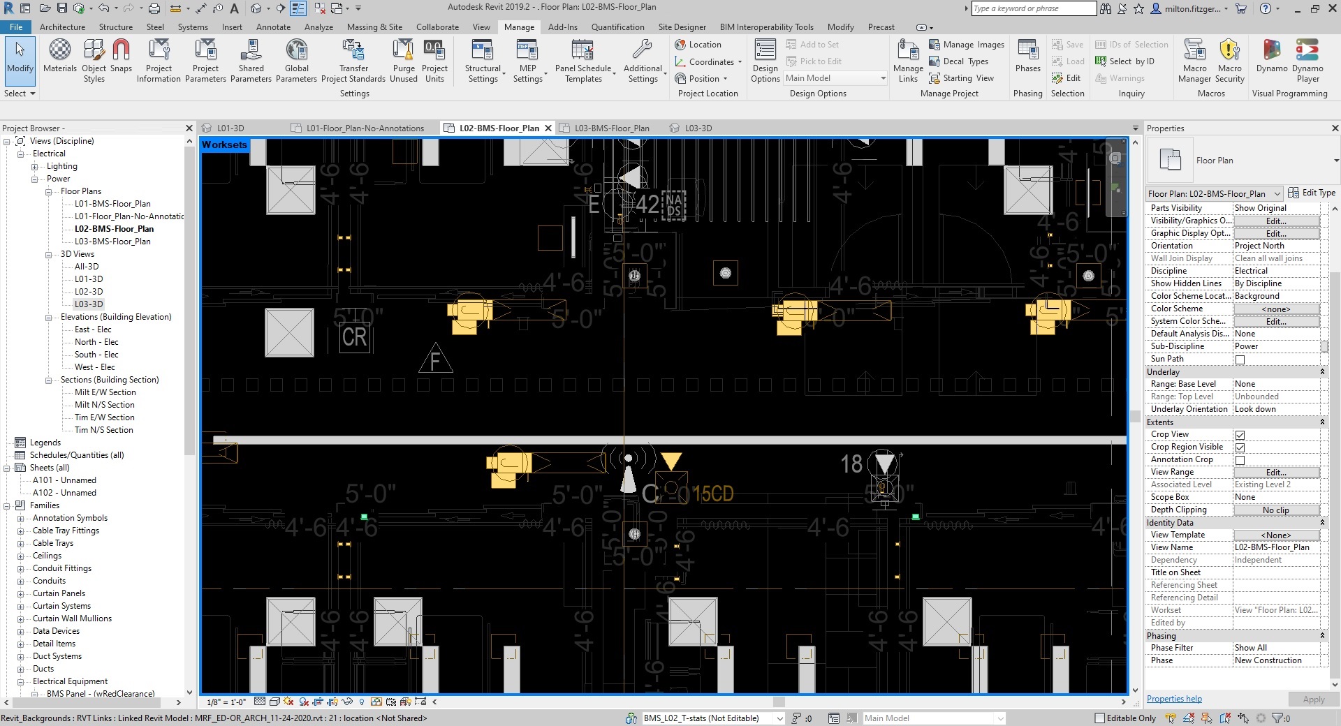Open Macro Security settings
1341x726 pixels.
[x=1229, y=61]
